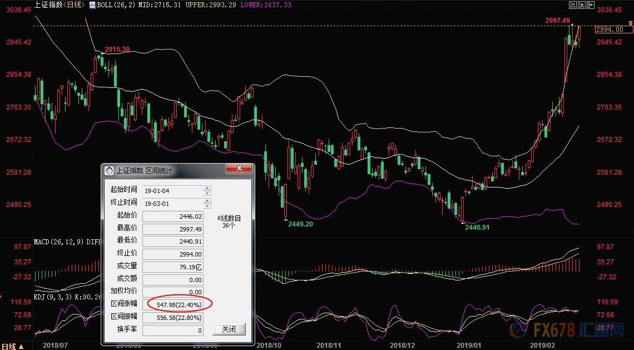Click the KDJ(9,3,3) indicator label
Image resolution: width=634 pixels, height=350 pixels.
pos(53,297)
